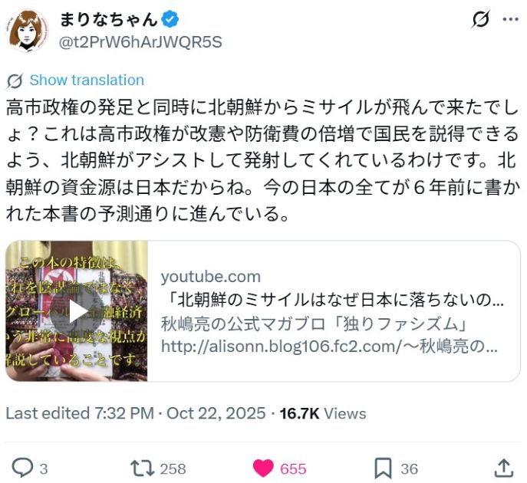Click the 258 reposts count
The height and width of the screenshot is (483, 527).
coord(173,469)
